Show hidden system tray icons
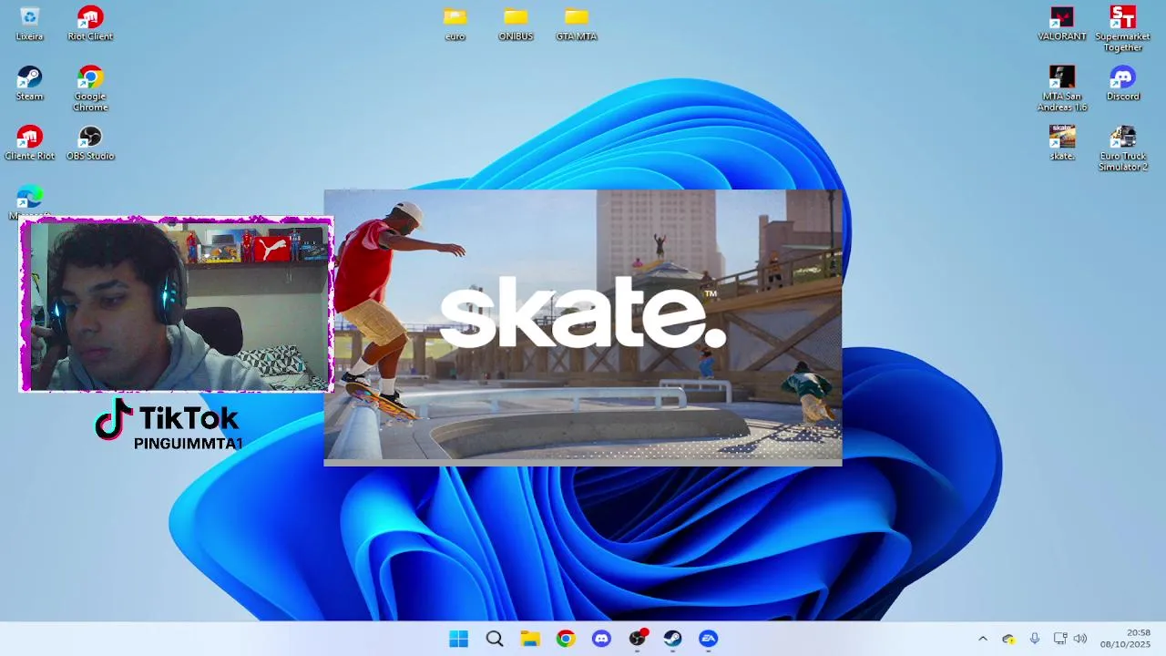1166x656 pixels. click(983, 639)
